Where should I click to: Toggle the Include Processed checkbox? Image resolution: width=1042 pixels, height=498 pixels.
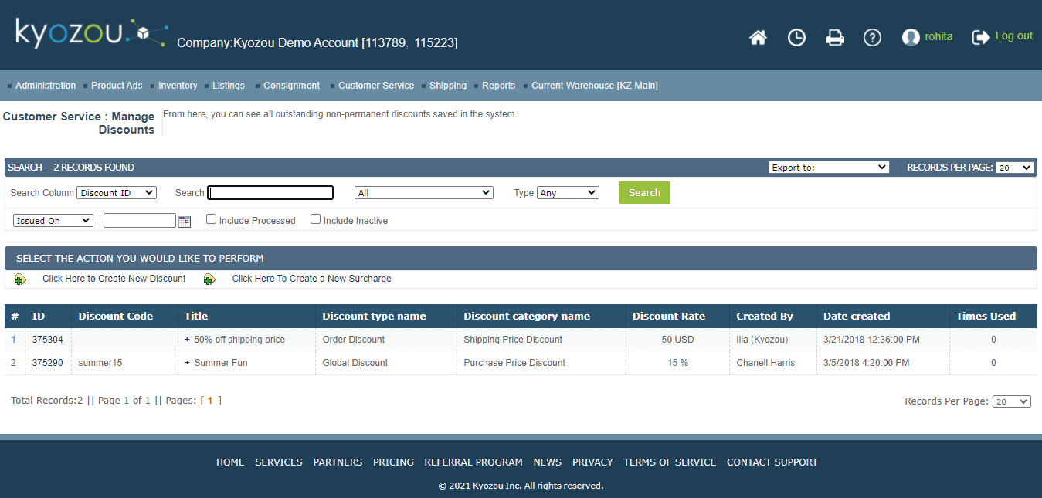211,219
